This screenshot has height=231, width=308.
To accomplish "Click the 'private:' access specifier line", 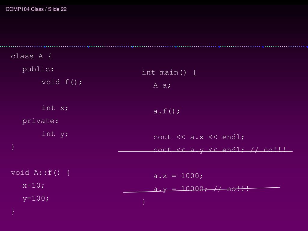I will tap(40, 121).
